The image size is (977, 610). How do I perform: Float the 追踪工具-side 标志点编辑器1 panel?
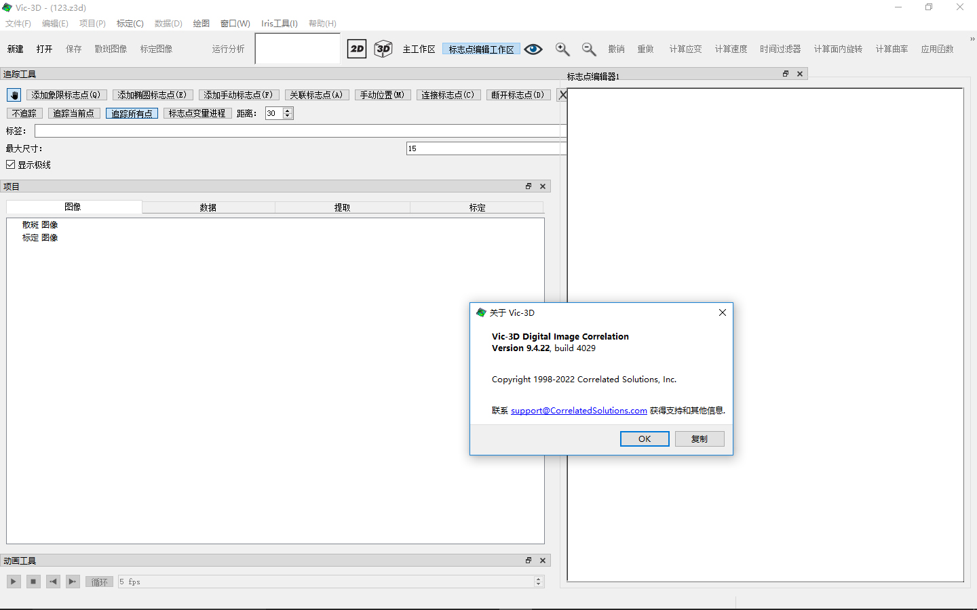click(x=786, y=74)
